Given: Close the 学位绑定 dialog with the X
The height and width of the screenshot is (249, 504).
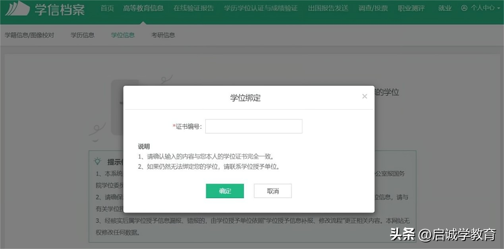Looking at the screenshot, I should [364, 97].
